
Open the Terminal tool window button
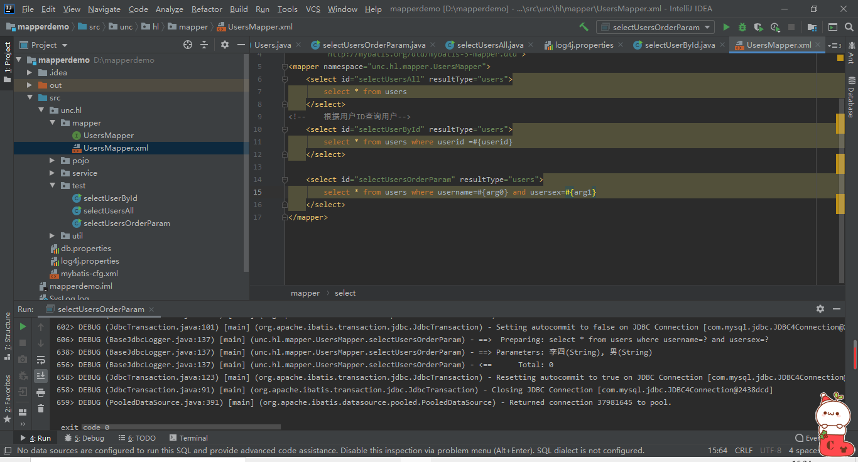(188, 438)
